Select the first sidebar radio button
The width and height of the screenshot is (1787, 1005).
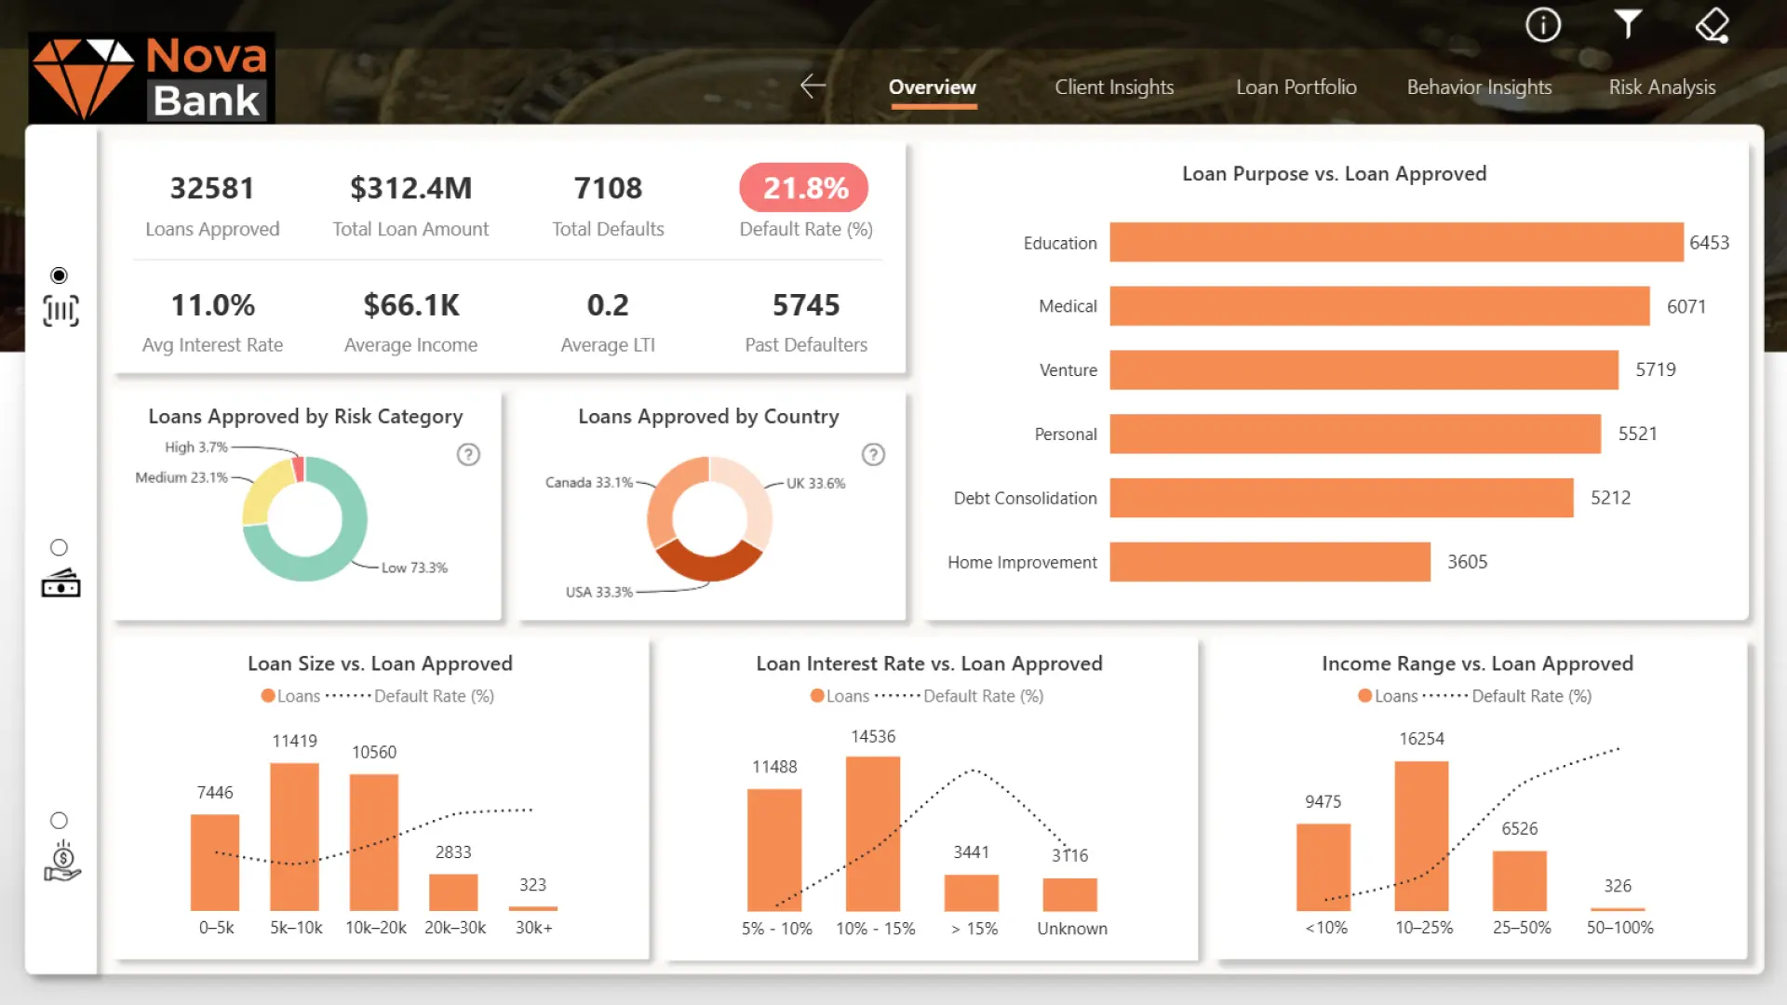pyautogui.click(x=59, y=275)
